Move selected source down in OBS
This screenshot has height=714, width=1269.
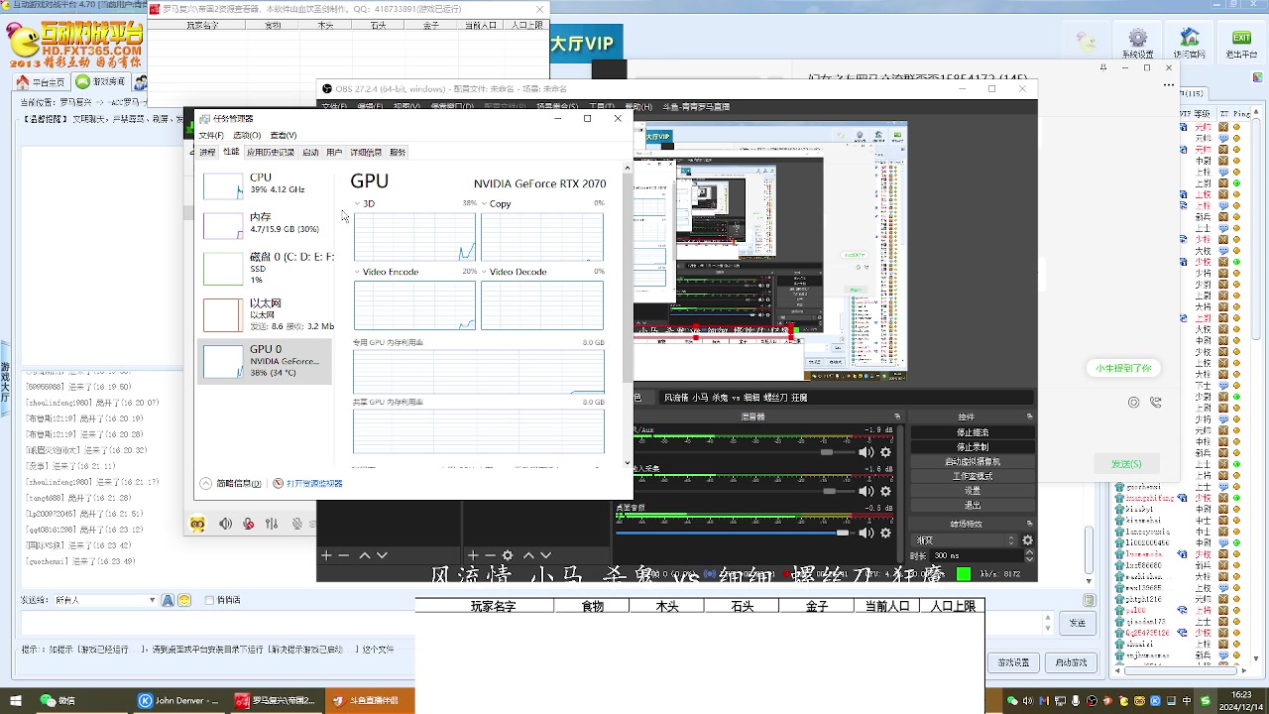(545, 555)
